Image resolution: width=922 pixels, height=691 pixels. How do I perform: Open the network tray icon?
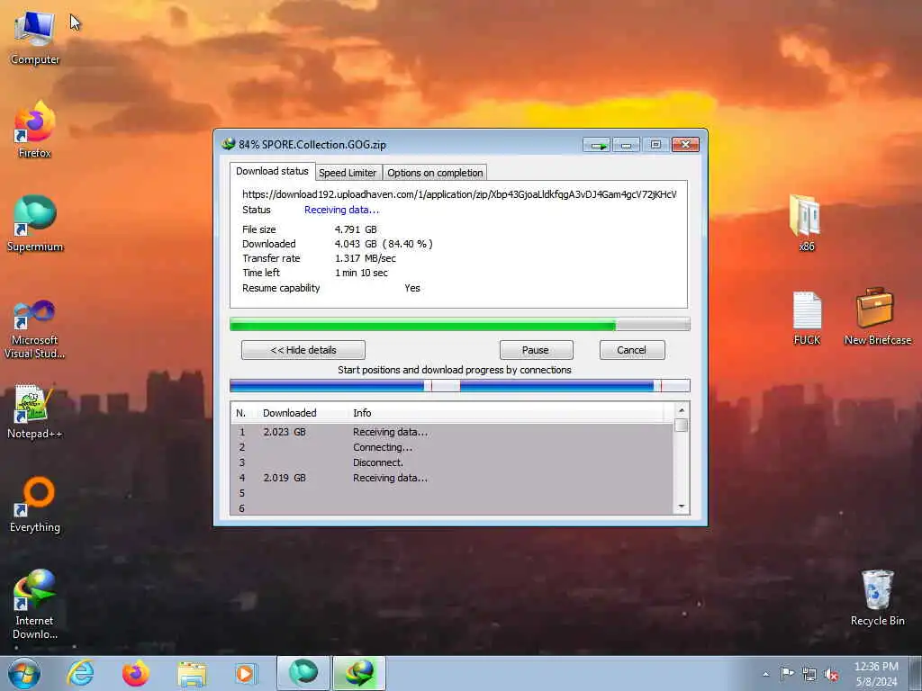tap(809, 675)
